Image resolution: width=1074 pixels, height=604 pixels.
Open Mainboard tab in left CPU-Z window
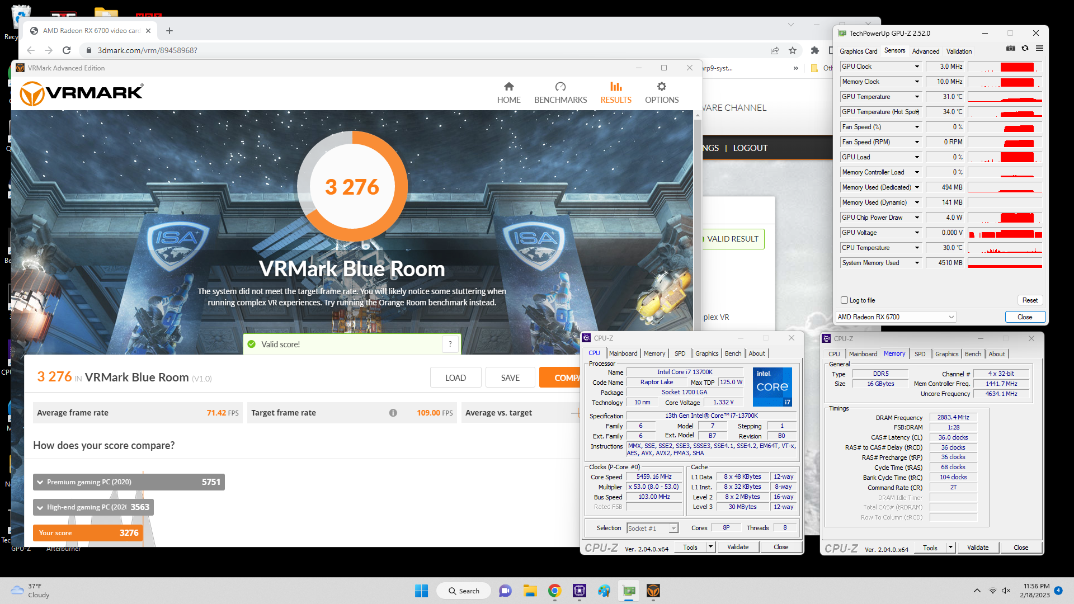point(623,353)
